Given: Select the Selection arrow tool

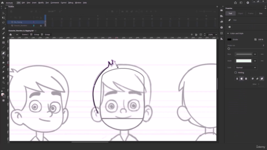Looking at the screenshot, I should click(x=3, y=13).
